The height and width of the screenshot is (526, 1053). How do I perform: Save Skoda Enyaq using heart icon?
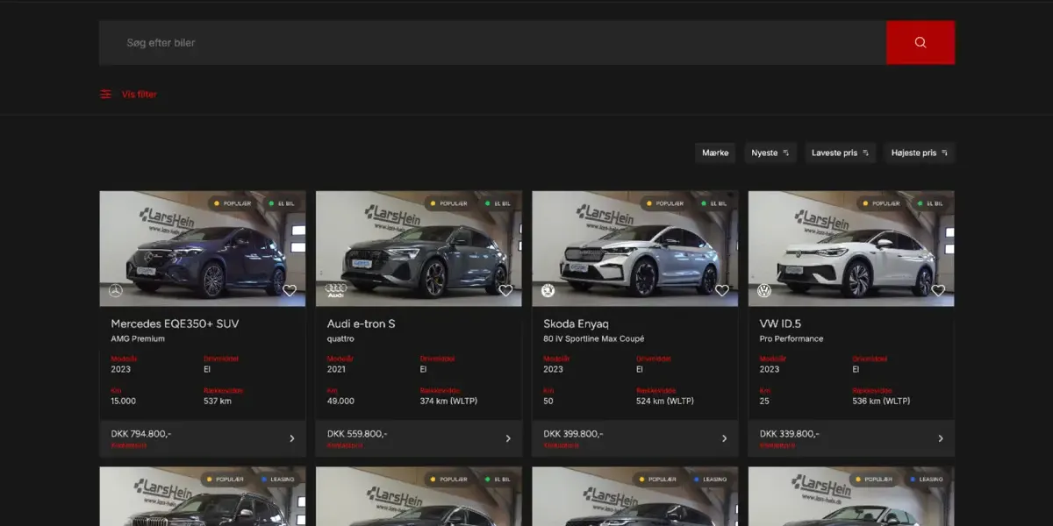click(721, 290)
